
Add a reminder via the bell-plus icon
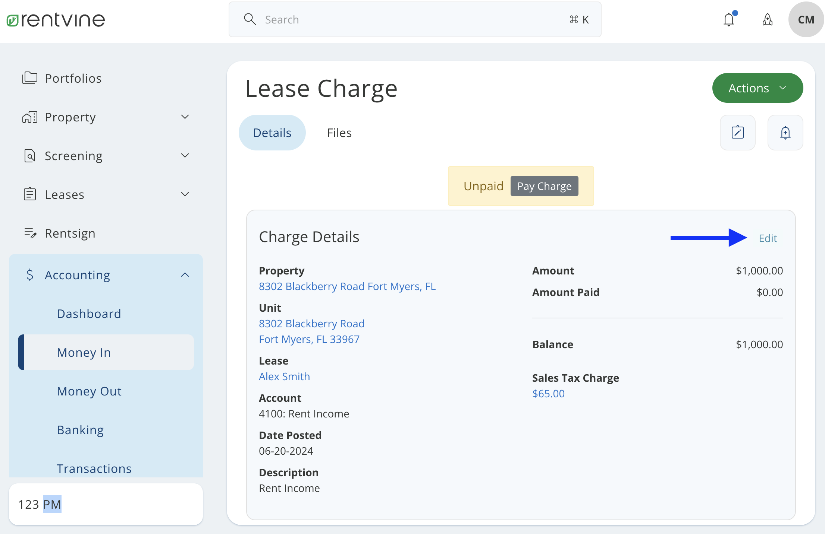[x=785, y=132]
